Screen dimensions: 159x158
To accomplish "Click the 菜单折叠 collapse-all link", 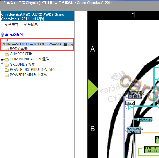I will tap(31, 25).
